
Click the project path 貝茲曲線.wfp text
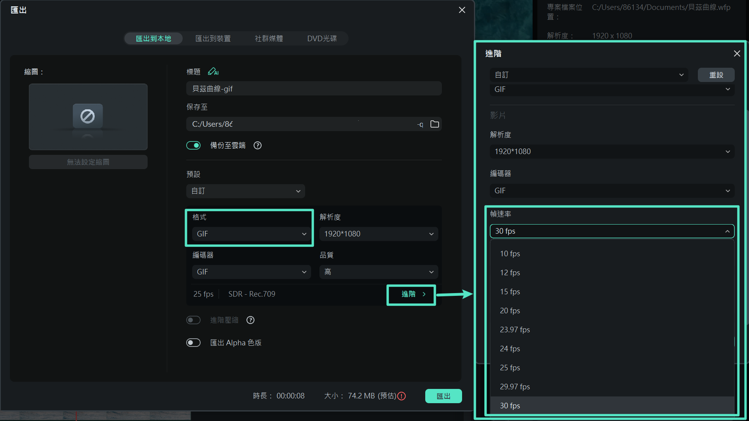tap(661, 7)
